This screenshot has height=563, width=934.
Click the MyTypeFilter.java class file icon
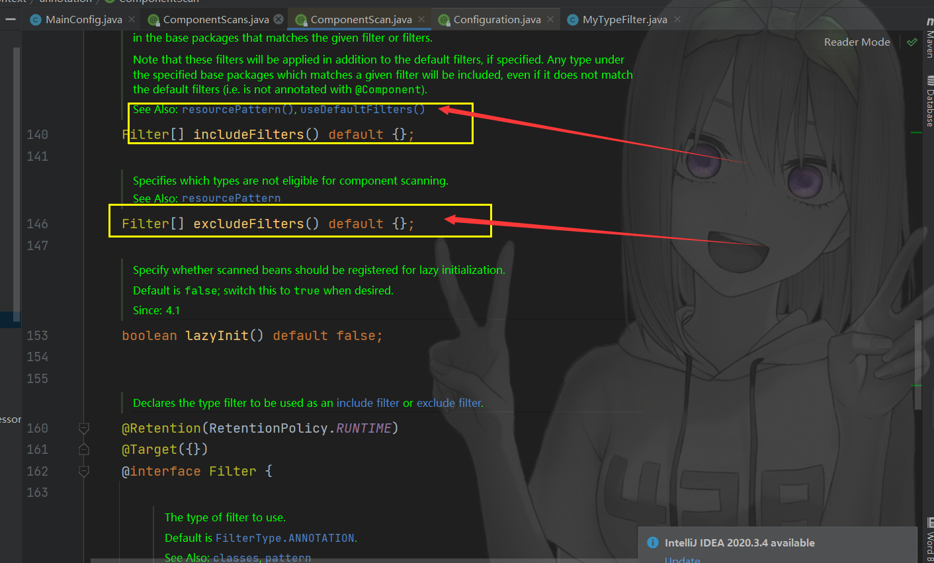pos(573,20)
